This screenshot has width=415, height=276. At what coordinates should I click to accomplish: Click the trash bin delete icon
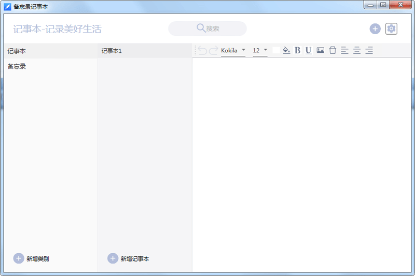point(333,50)
